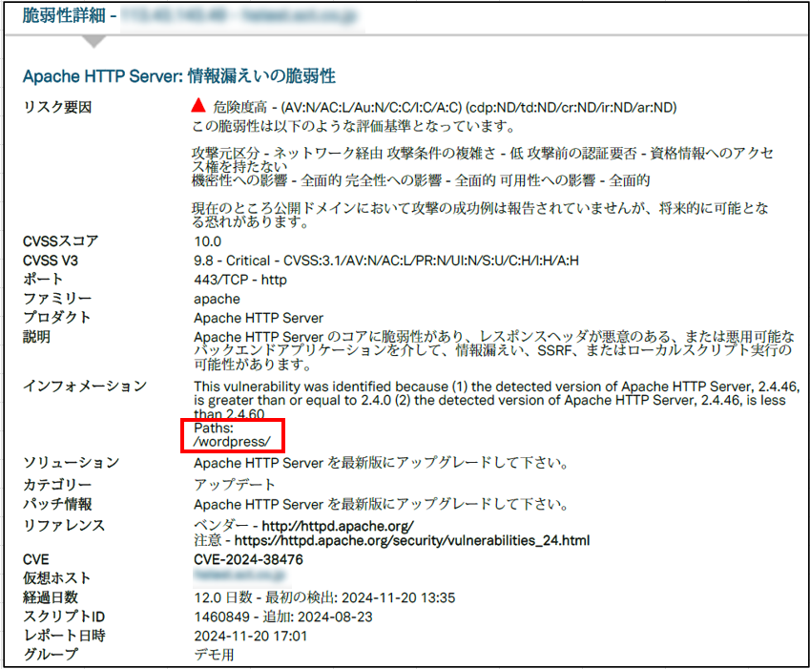810x669 pixels.
Task: Click the description beginning Apache HTTP Server のコアに脆弱性
Action: click(494, 351)
